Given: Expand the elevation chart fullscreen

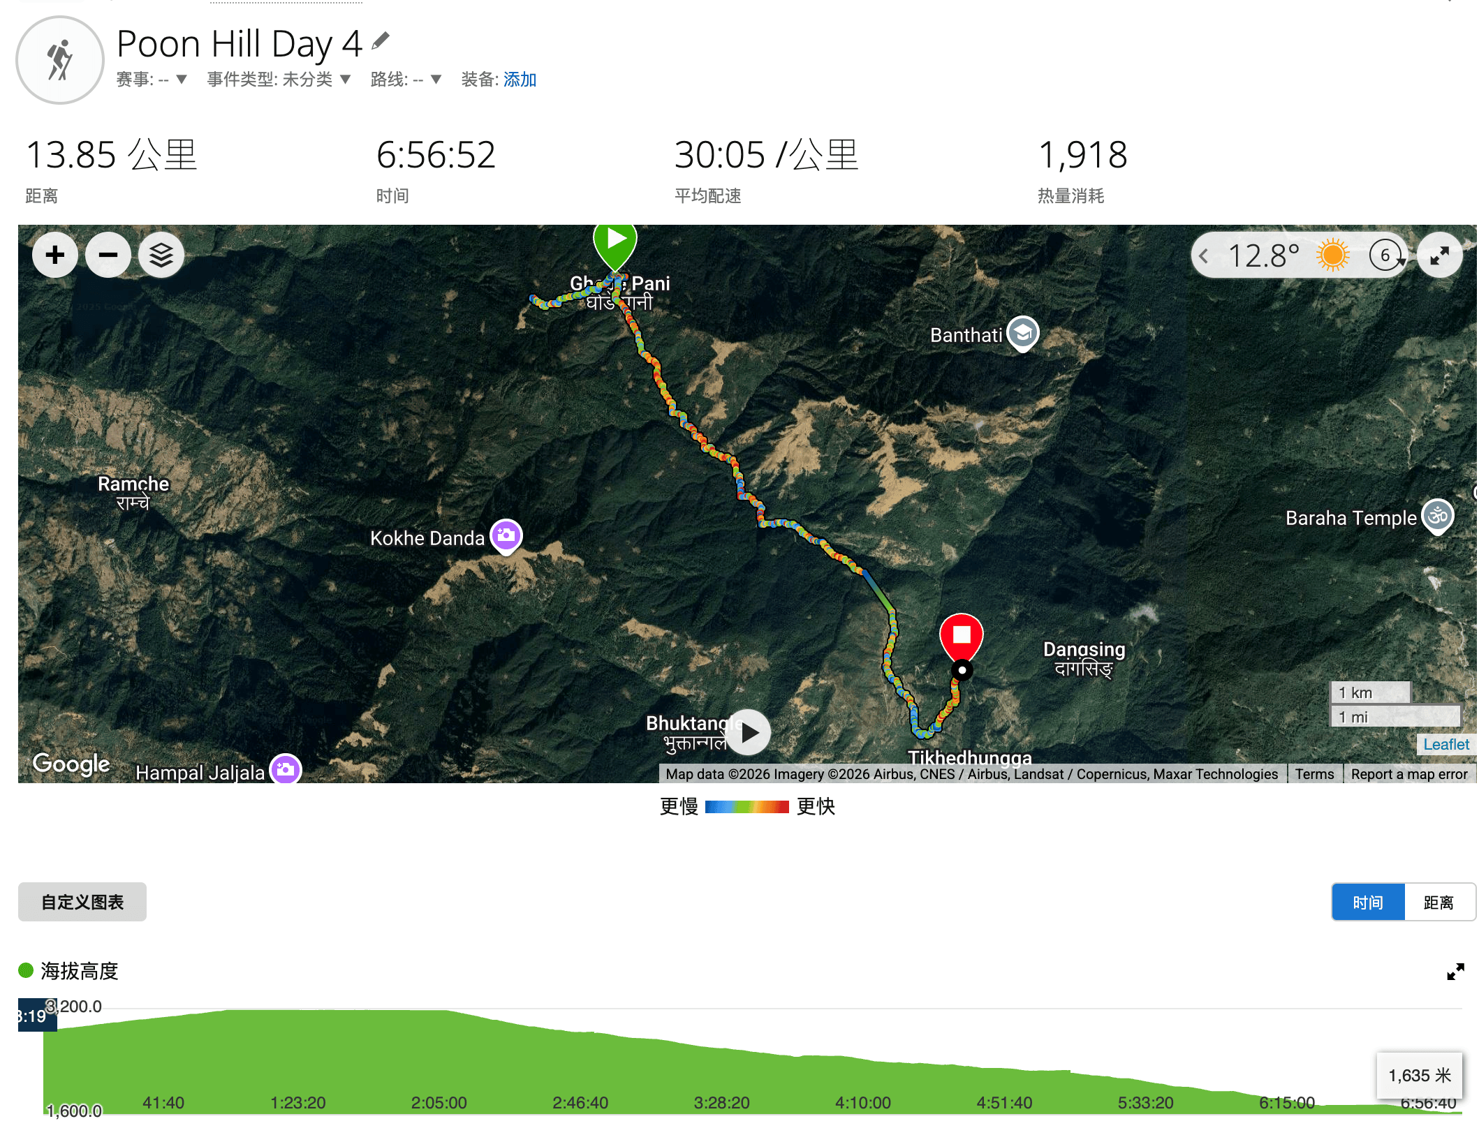Looking at the screenshot, I should pyautogui.click(x=1455, y=972).
